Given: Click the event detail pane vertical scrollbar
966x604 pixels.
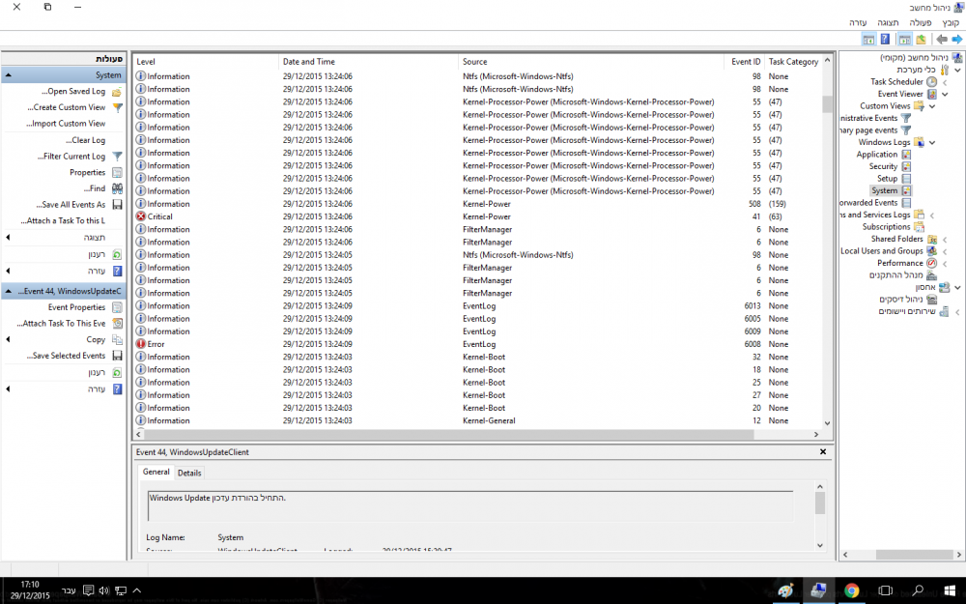Looking at the screenshot, I should (820, 503).
